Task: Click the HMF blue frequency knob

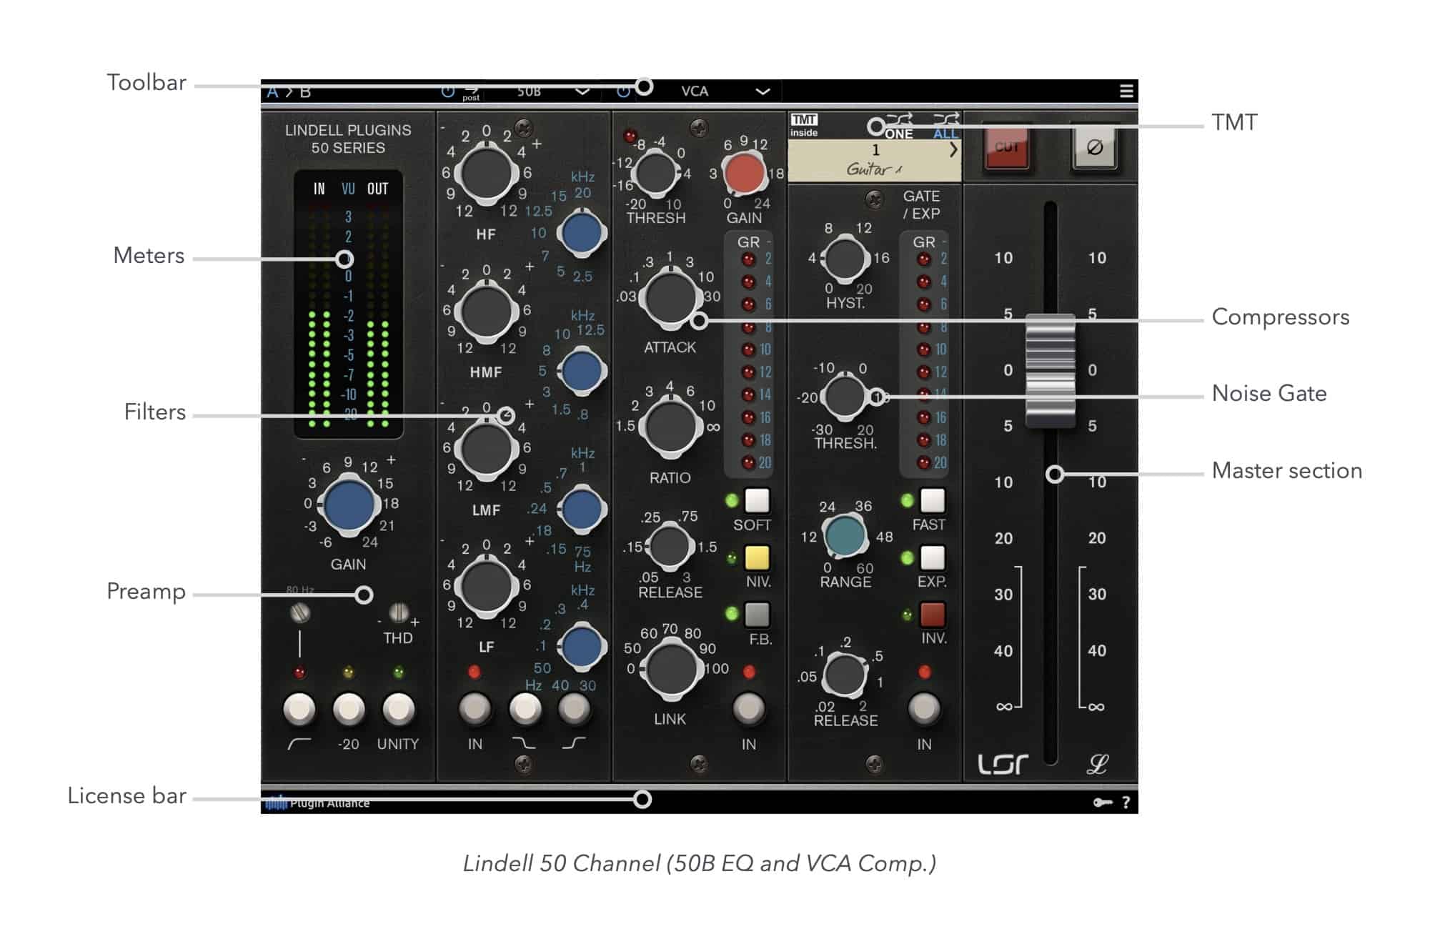Action: tap(582, 370)
